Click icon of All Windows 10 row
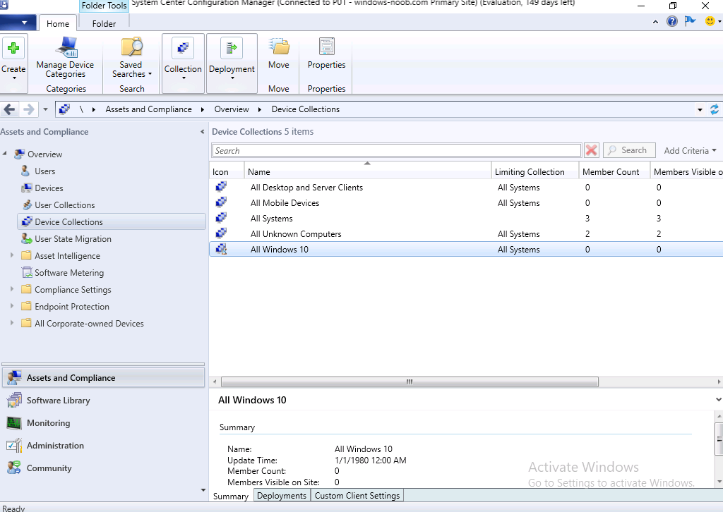Image resolution: width=723 pixels, height=512 pixels. coord(221,249)
